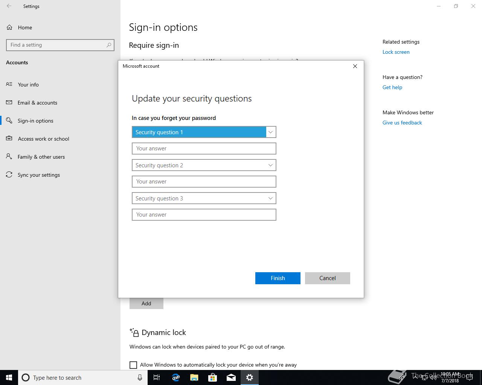
Task: Open Sync your settings
Action: [60, 175]
